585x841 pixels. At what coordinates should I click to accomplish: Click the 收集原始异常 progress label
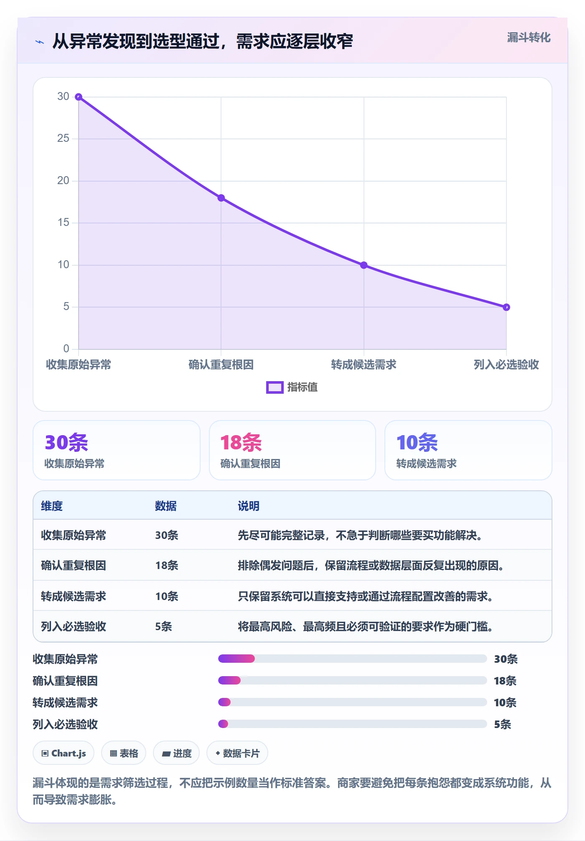(x=65, y=659)
